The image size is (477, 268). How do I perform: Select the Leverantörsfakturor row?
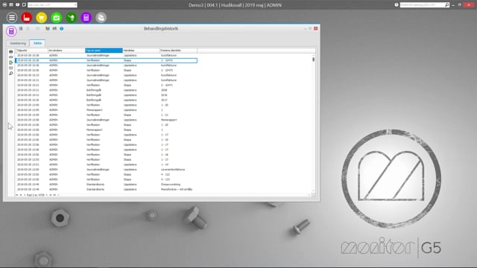pyautogui.click(x=107, y=170)
